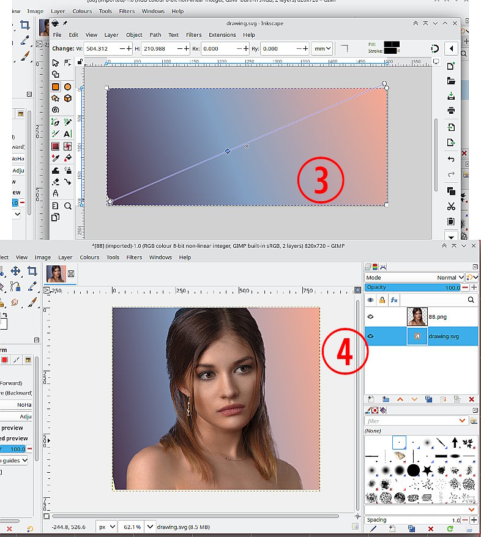
Task: Select the Inkscape Ellipse tool
Action: pos(67,87)
